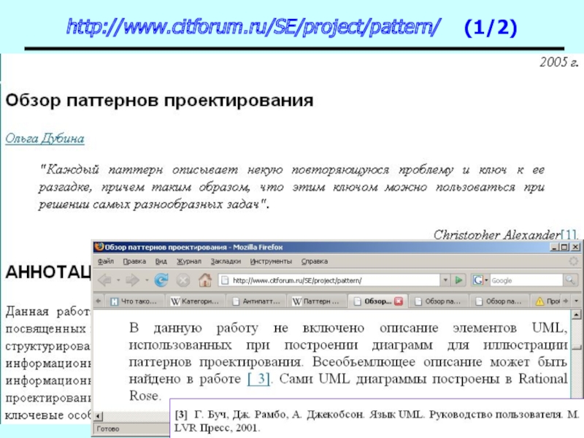The width and height of the screenshot is (584, 438).
Task: Open the list-all-tabs dropdown at tab strip end
Action: tap(577, 301)
